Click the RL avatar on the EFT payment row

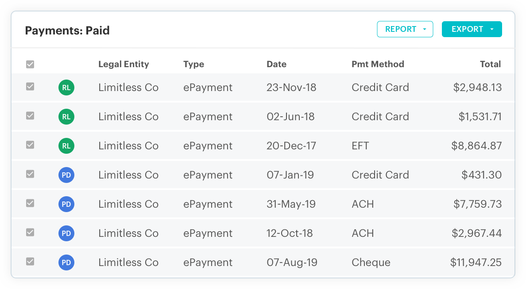pos(66,145)
